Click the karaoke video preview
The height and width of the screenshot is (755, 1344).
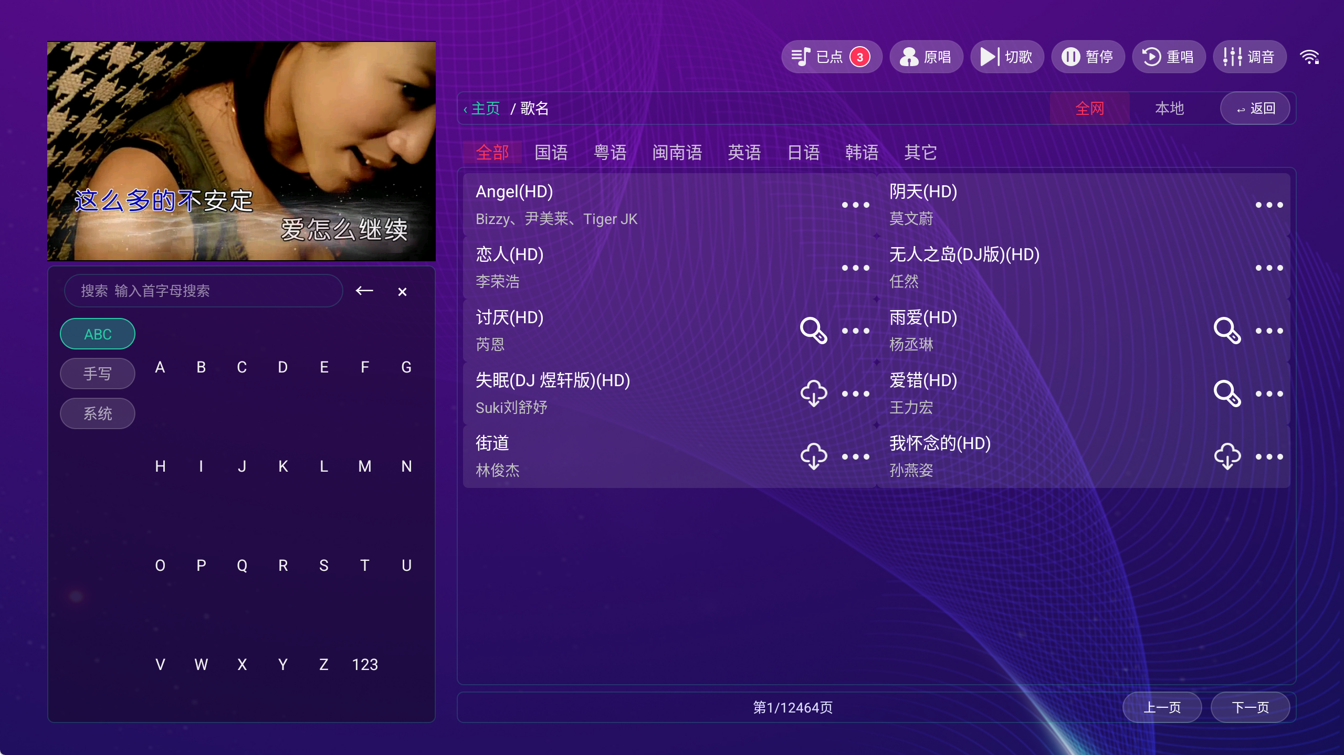point(241,151)
